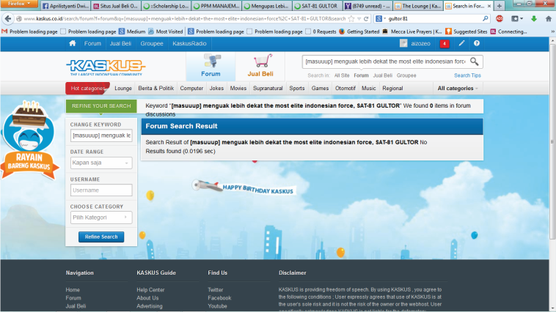Open the Getting Started bookmark
This screenshot has height=312, width=556.
[x=359, y=31]
